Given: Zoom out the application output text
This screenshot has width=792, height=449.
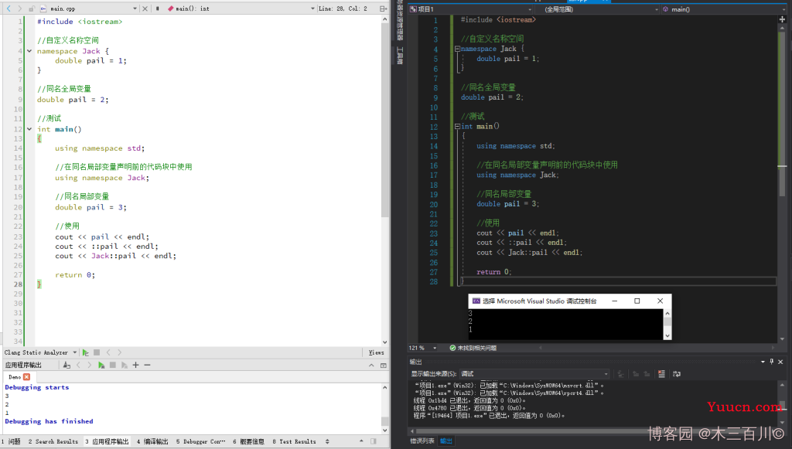Looking at the screenshot, I should [147, 366].
